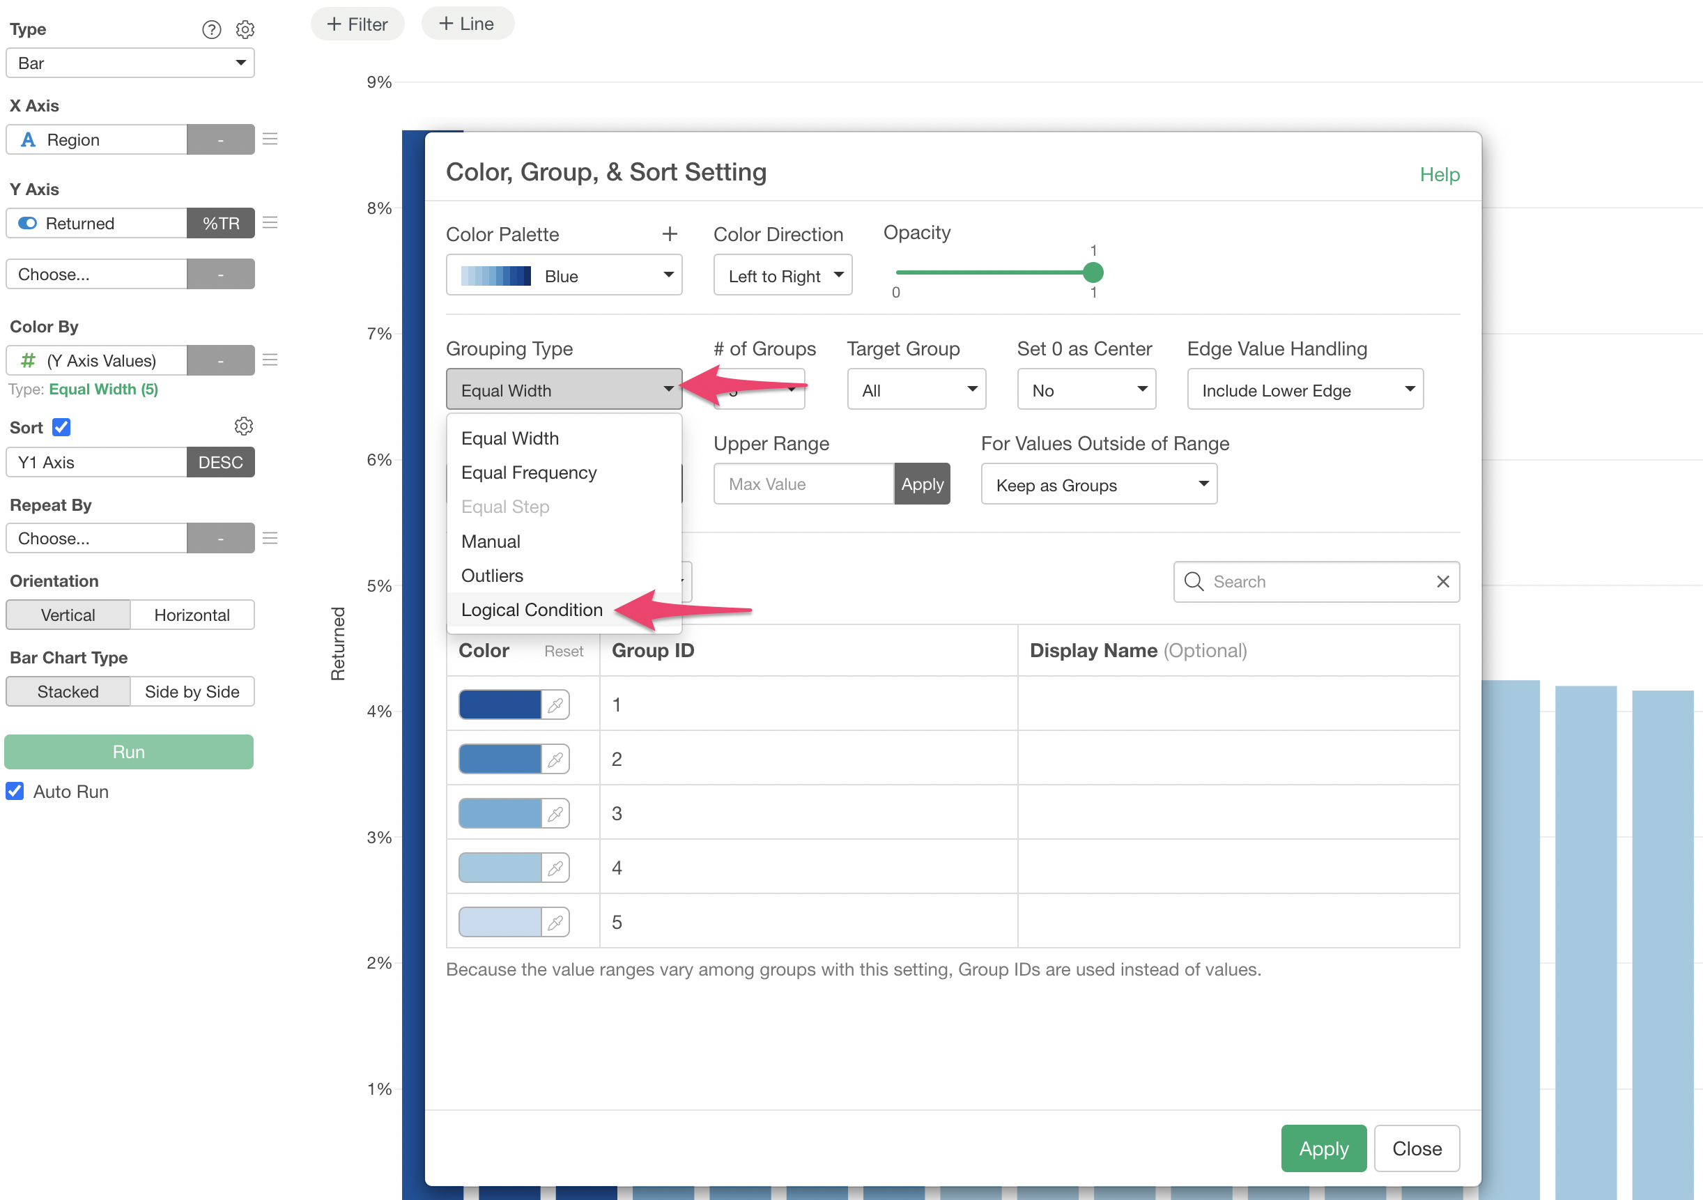Viewport: 1703px width, 1200px height.
Task: Expand the Edge Value Handling dropdown
Action: [x=1304, y=390]
